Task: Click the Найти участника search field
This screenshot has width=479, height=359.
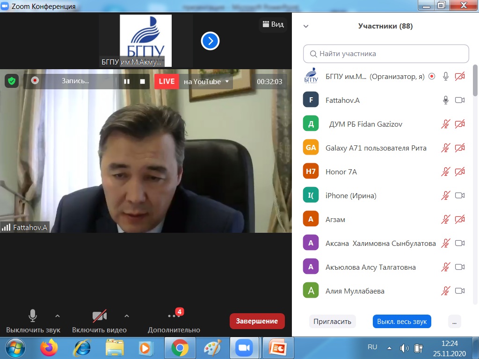Action: coord(386,54)
